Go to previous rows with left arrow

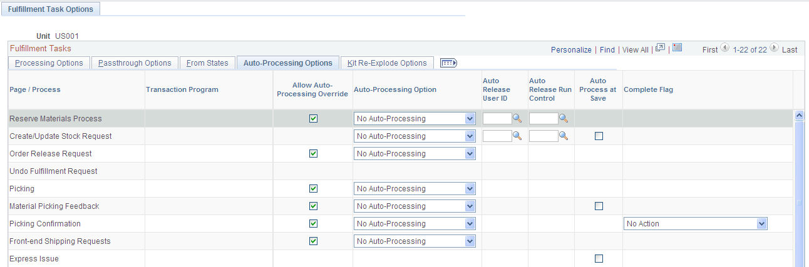[x=724, y=48]
